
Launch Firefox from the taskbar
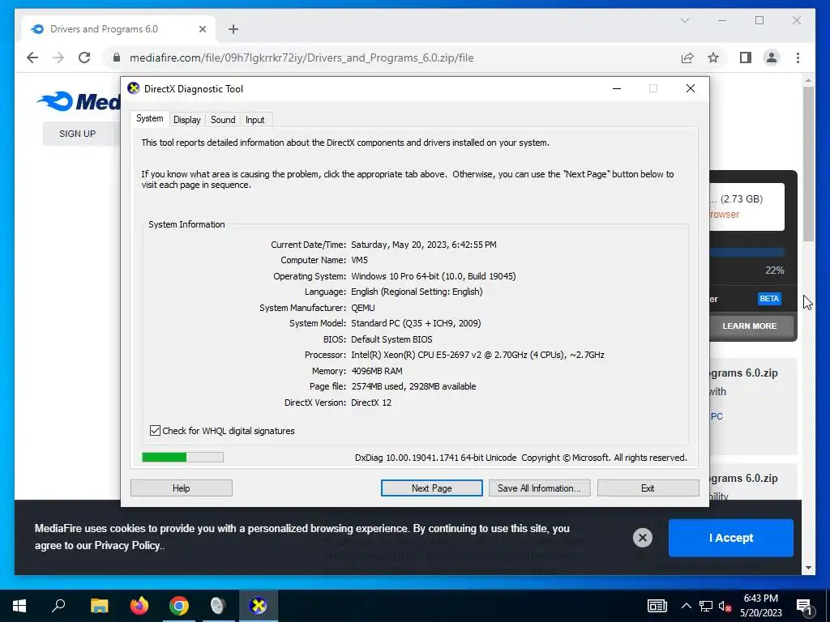pos(139,606)
